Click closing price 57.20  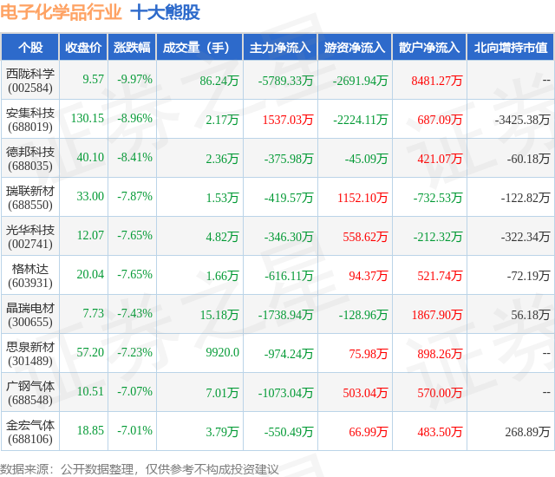90,352
